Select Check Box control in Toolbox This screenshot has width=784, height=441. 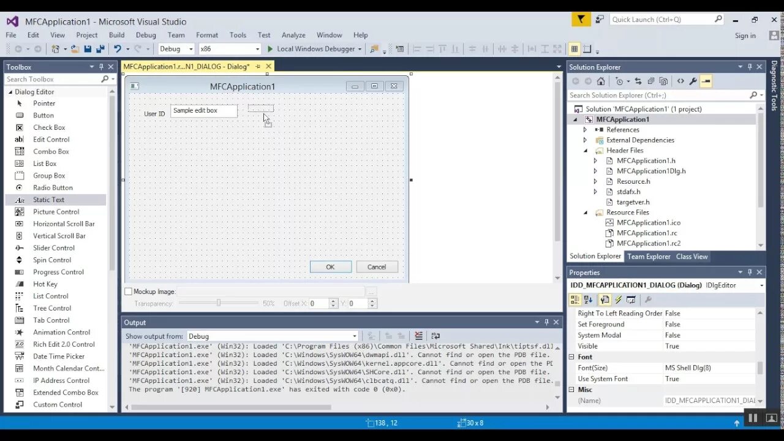[x=49, y=127]
